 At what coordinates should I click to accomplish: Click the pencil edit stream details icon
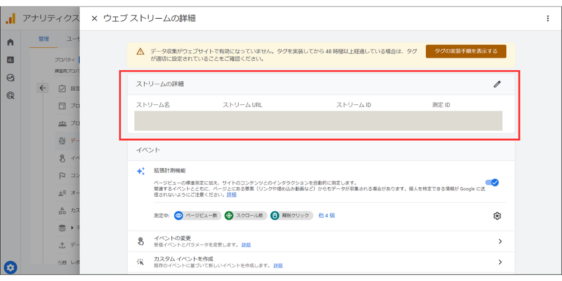pos(497,84)
